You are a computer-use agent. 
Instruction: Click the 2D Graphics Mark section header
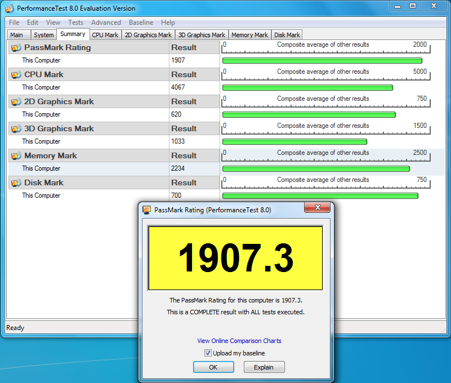(89, 101)
